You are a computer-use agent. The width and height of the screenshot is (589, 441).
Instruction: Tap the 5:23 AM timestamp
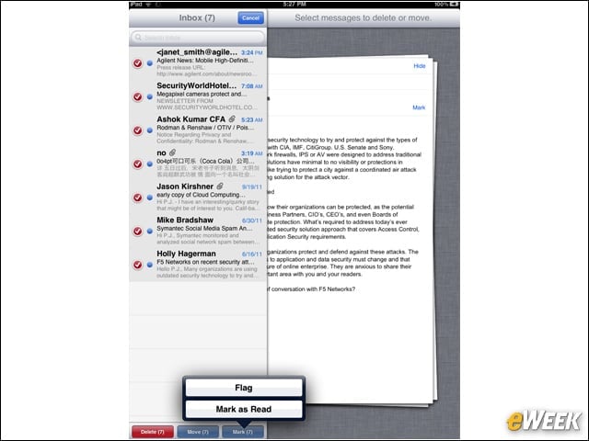point(251,120)
